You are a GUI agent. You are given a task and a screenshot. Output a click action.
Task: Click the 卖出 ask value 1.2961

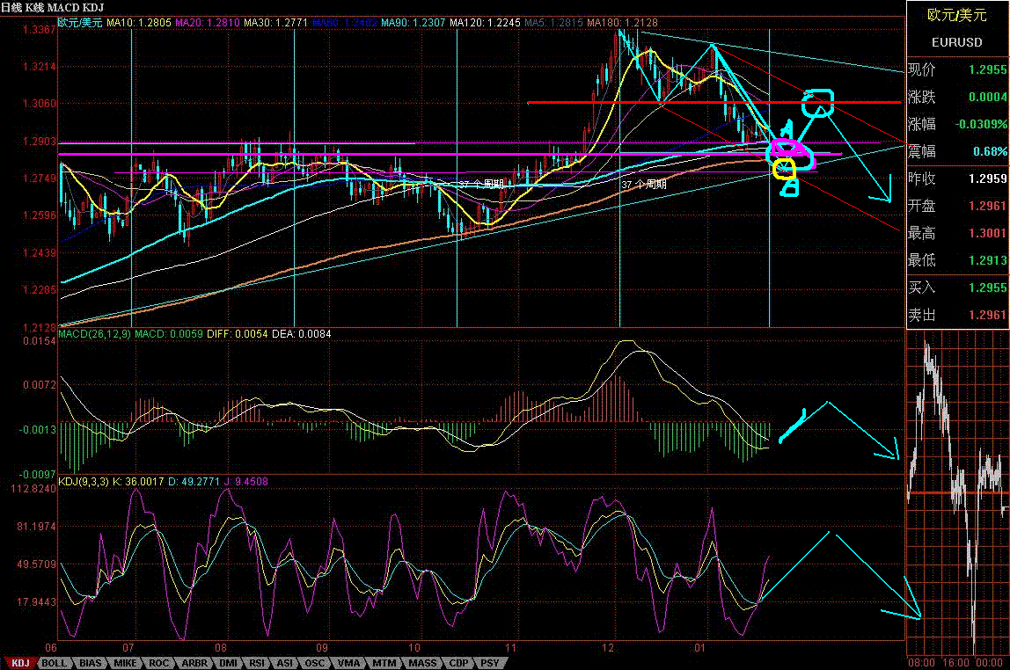point(987,315)
